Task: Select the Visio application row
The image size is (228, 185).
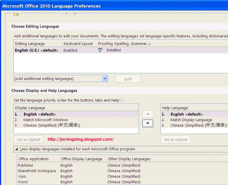Action: point(122,176)
